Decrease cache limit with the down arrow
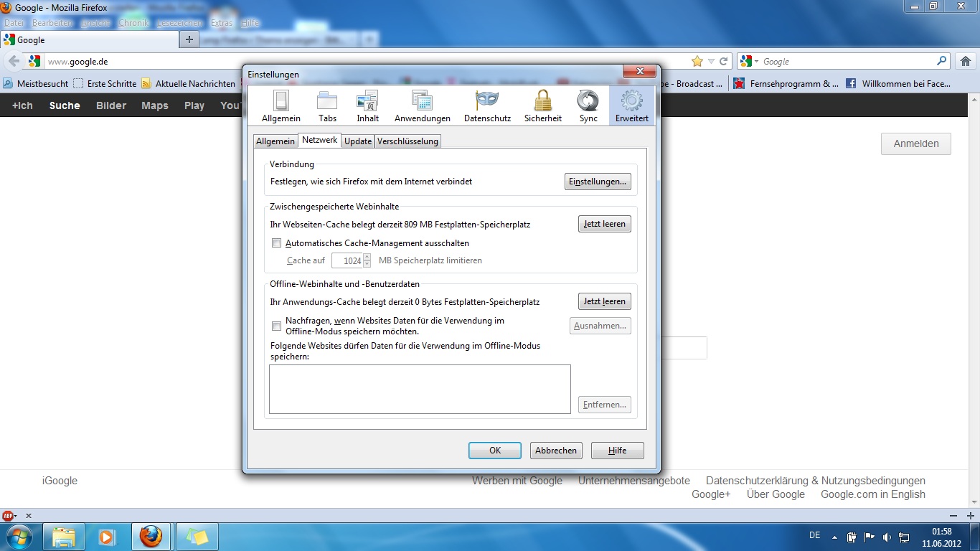980x551 pixels. (x=367, y=264)
